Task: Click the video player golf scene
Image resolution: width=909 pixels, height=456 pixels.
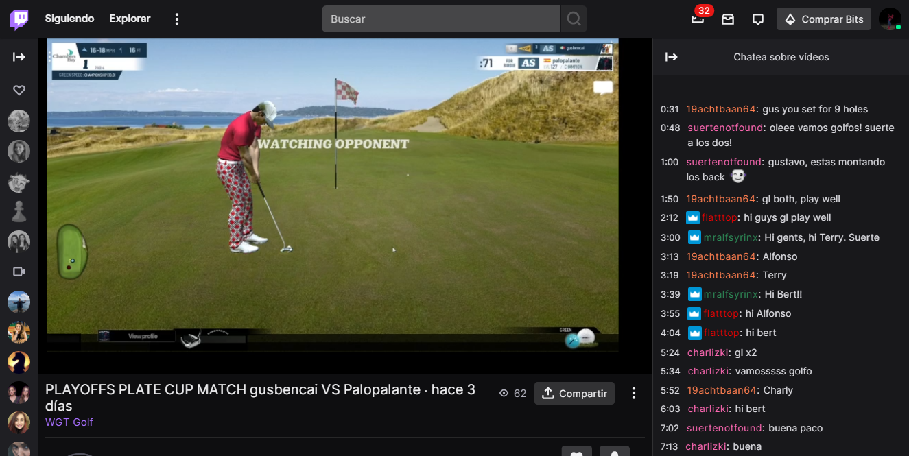Action: tap(333, 195)
